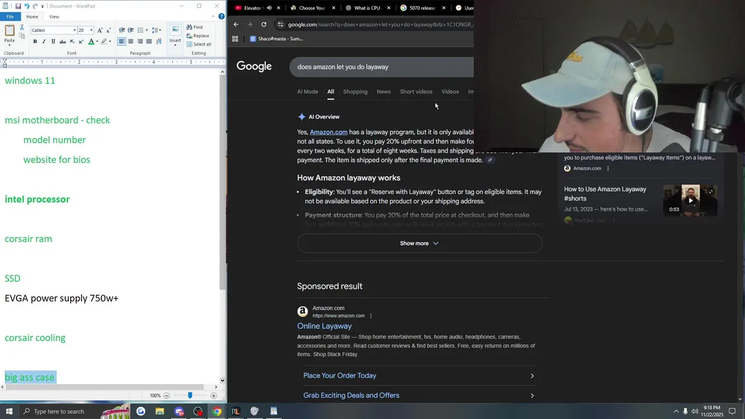Screen dimensions: 745x419
Task: Click the Save icon in WordPad title bar
Action: point(18,6)
